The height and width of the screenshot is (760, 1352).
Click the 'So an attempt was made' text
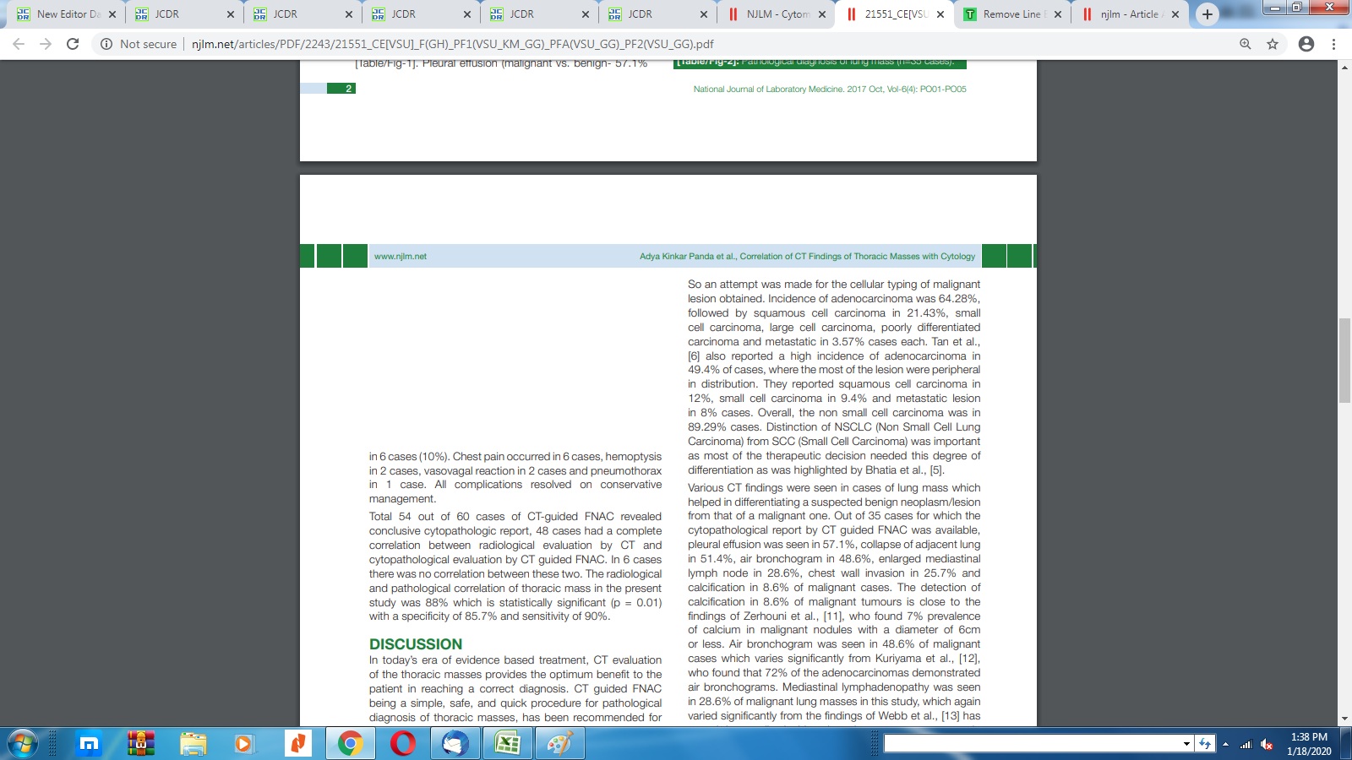(x=834, y=377)
